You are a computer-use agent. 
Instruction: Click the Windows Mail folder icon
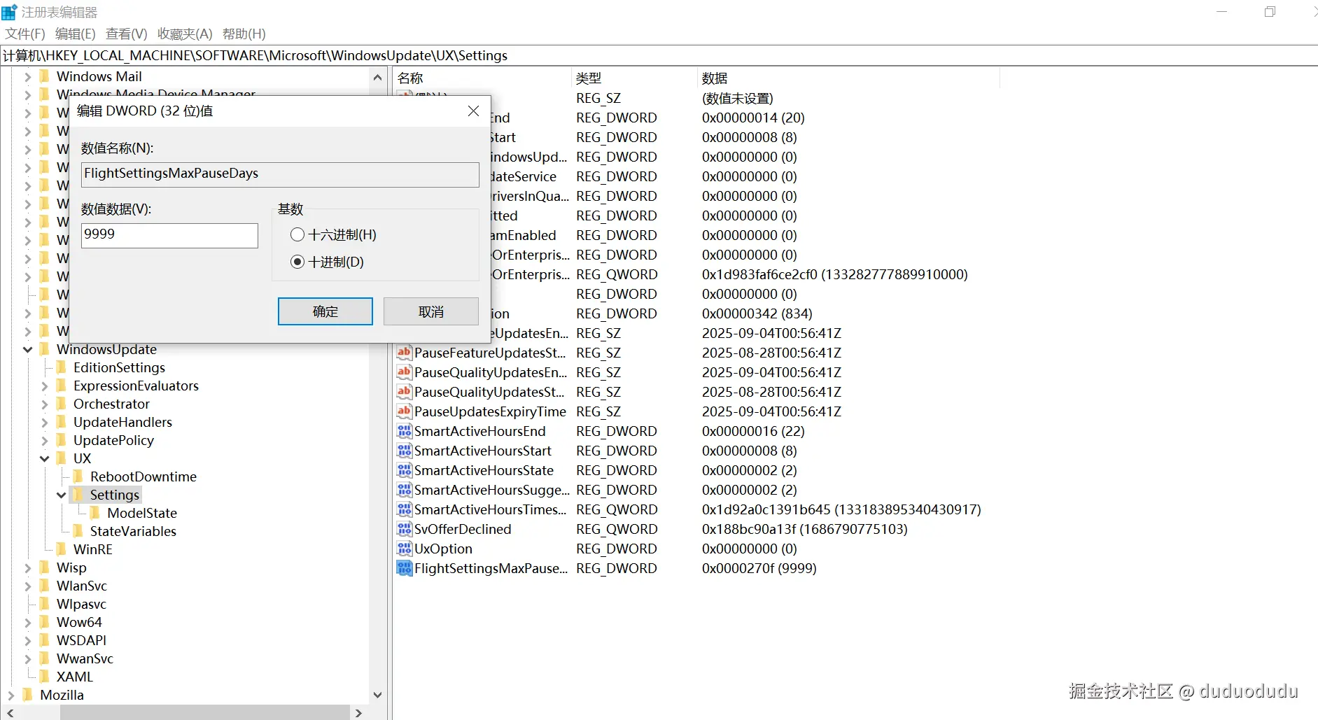(x=45, y=76)
